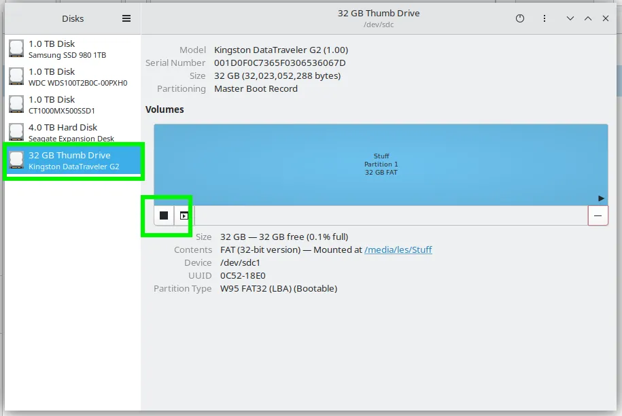The image size is (622, 416).
Task: Select the Samsung SSD 980 1TB disk
Action: pos(73,49)
